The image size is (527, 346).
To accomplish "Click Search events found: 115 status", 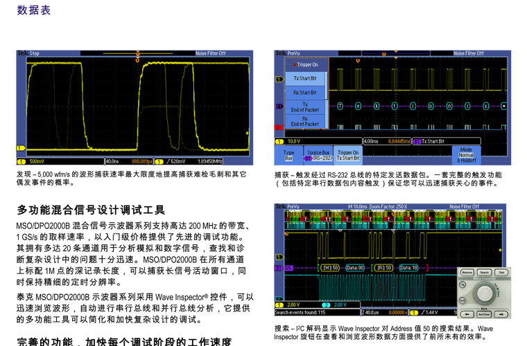I will click(x=300, y=313).
